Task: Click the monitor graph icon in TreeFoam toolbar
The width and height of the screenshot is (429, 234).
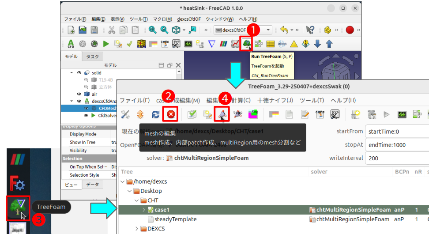Action: click(x=402, y=114)
